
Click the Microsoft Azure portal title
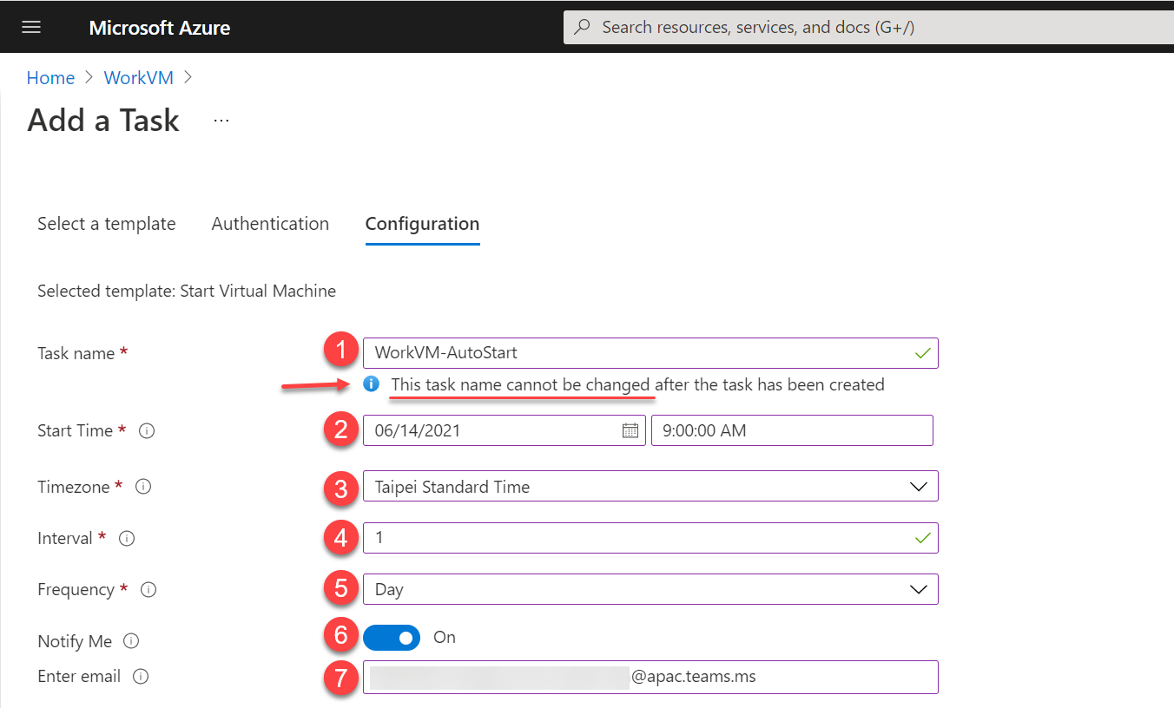[160, 28]
